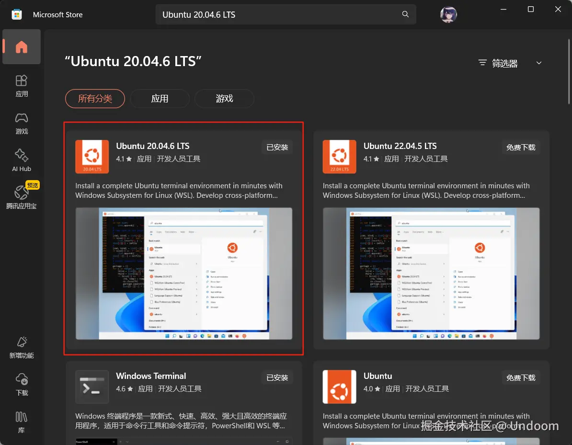Click the 4.1 star rating of Ubuntu 20.04.6
The width and height of the screenshot is (572, 445).
[124, 159]
